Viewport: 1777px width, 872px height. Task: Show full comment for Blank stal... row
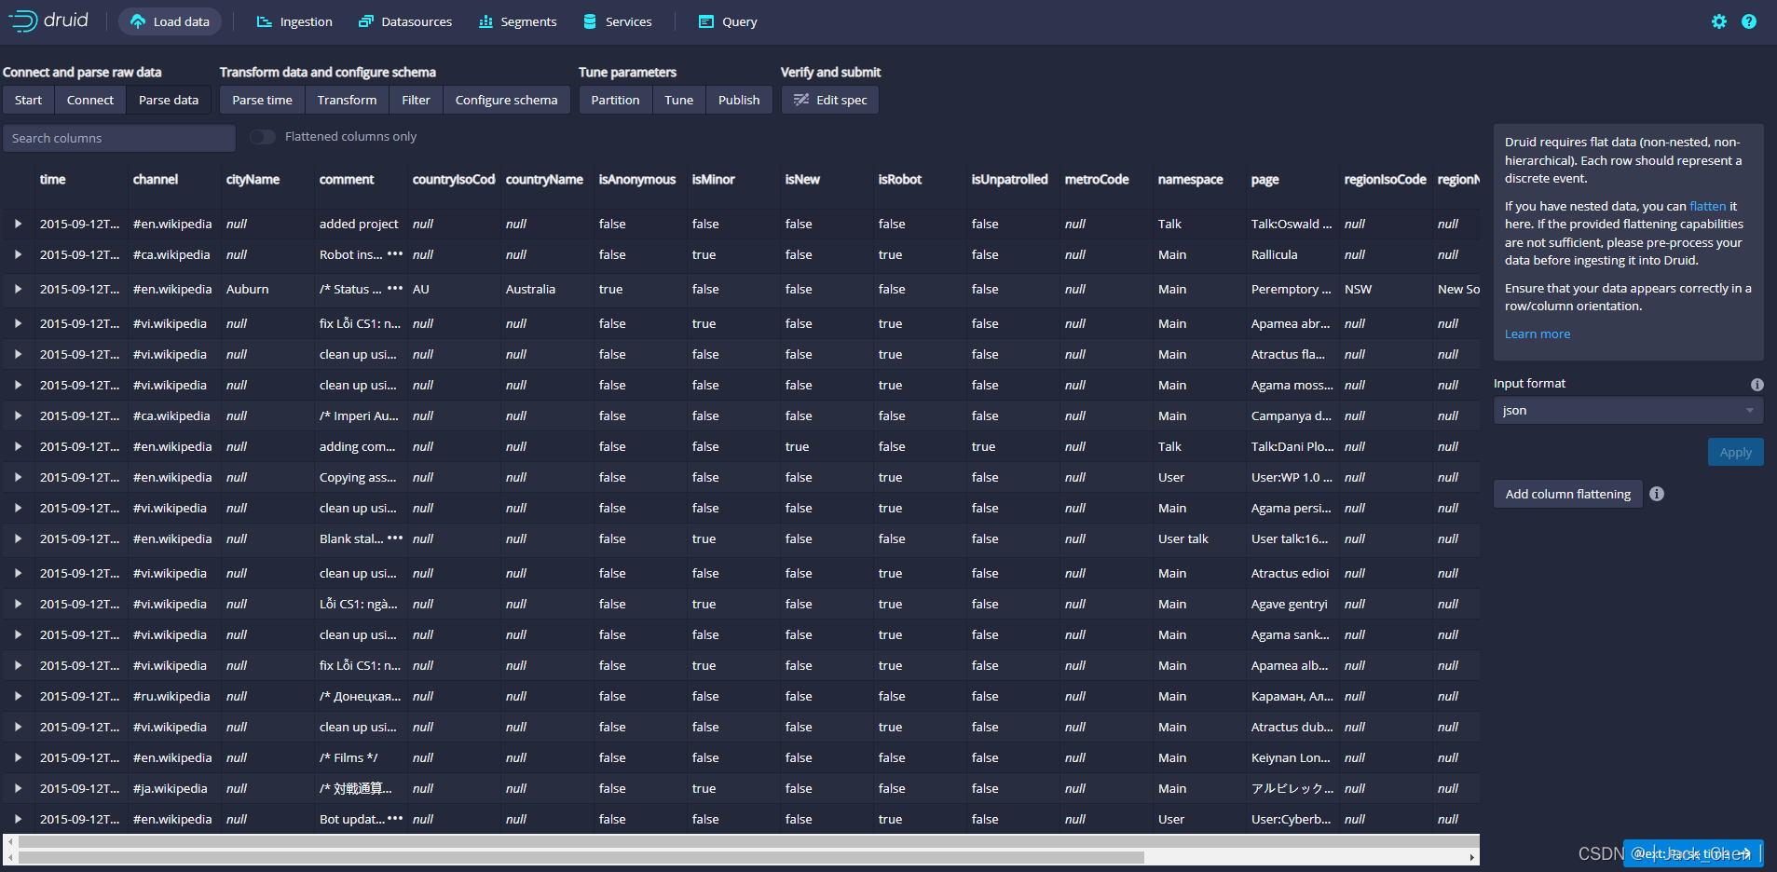coord(395,538)
